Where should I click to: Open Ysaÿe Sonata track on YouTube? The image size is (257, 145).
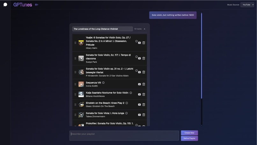[x=139, y=43]
